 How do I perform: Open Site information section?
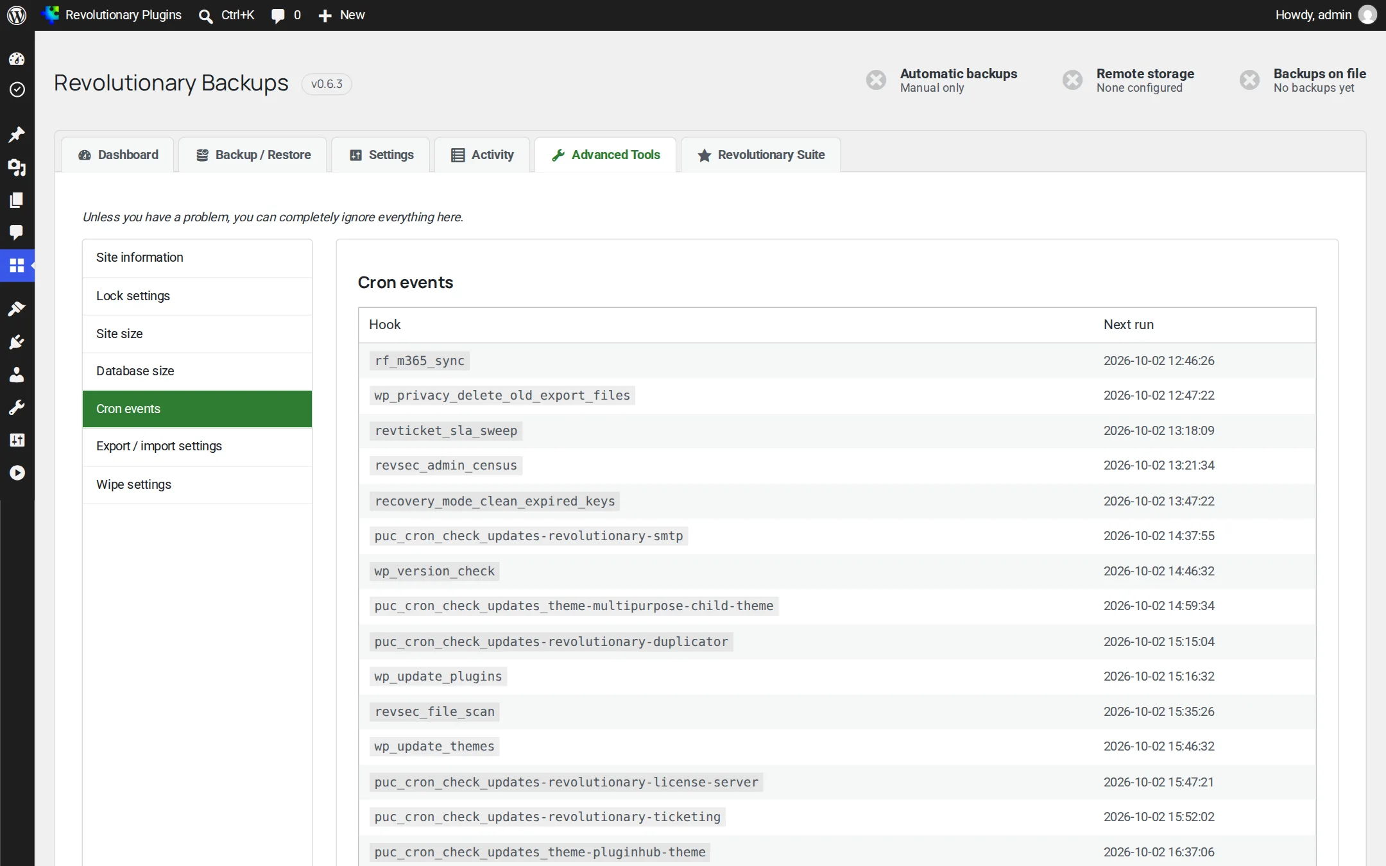click(197, 258)
